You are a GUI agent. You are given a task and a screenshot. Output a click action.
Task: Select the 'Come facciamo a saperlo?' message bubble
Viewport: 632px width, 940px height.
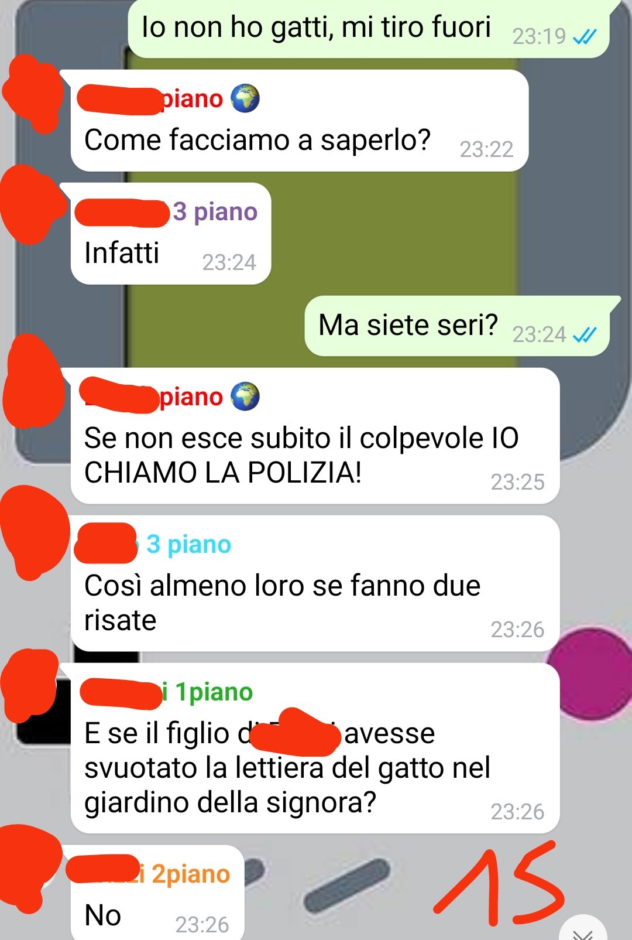pyautogui.click(x=300, y=121)
